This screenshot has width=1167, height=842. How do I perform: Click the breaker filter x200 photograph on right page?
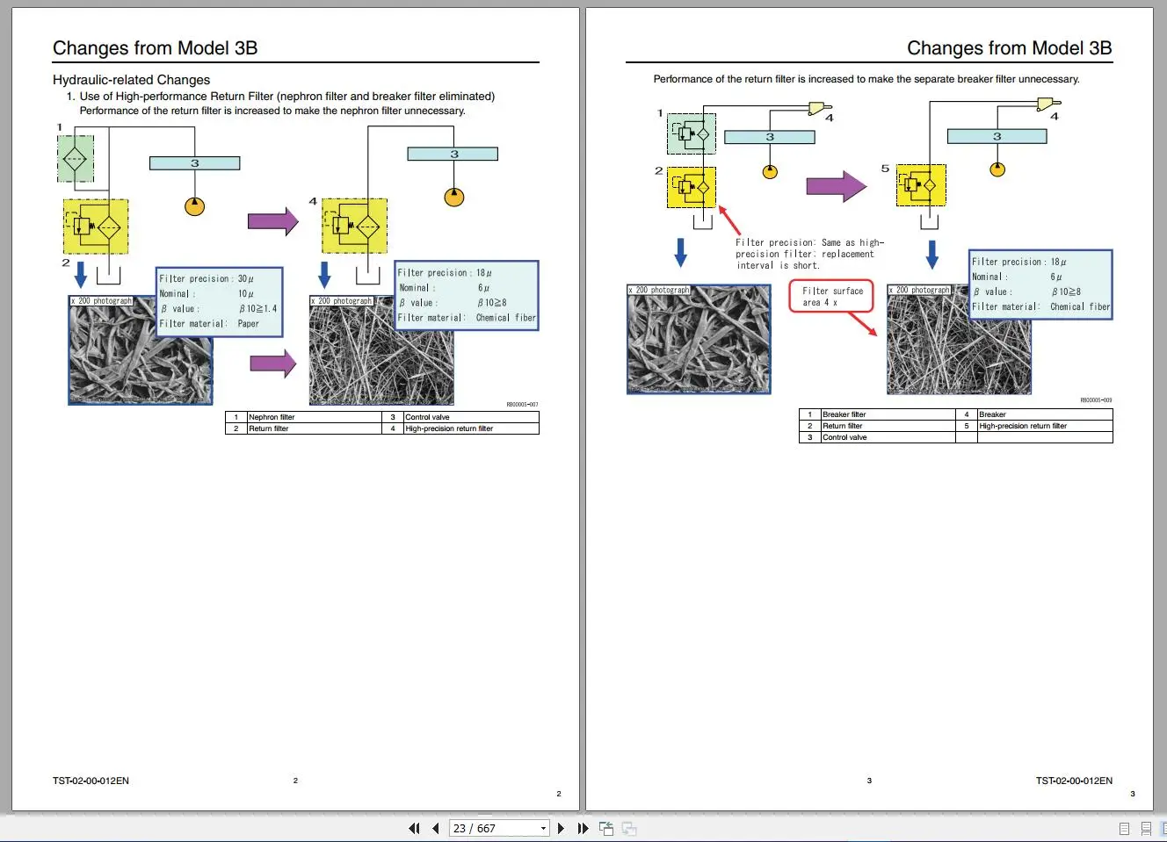point(699,340)
